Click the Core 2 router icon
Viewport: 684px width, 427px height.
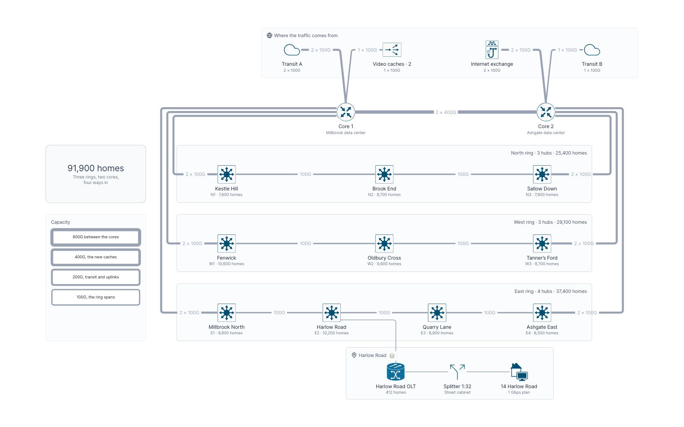click(x=546, y=112)
